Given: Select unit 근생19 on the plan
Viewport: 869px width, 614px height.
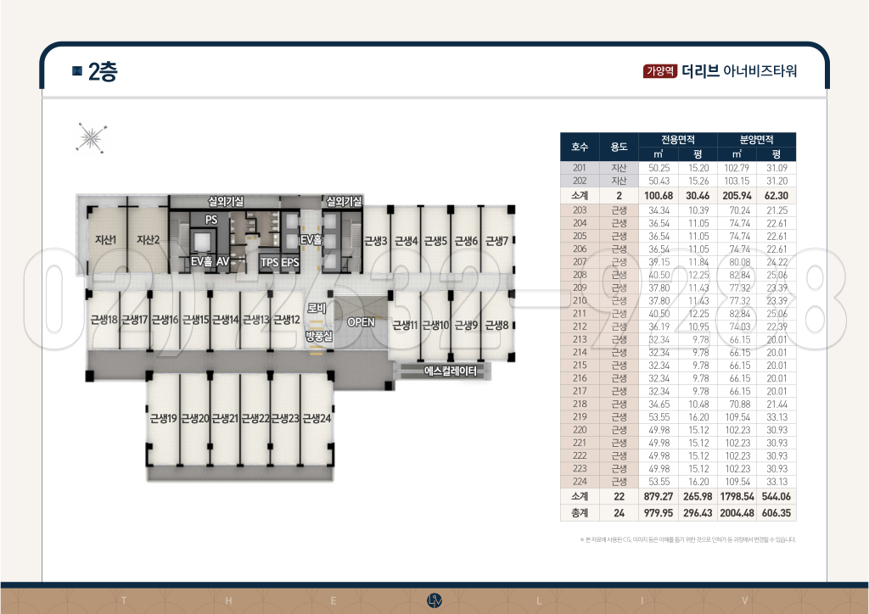Looking at the screenshot, I should [x=164, y=418].
